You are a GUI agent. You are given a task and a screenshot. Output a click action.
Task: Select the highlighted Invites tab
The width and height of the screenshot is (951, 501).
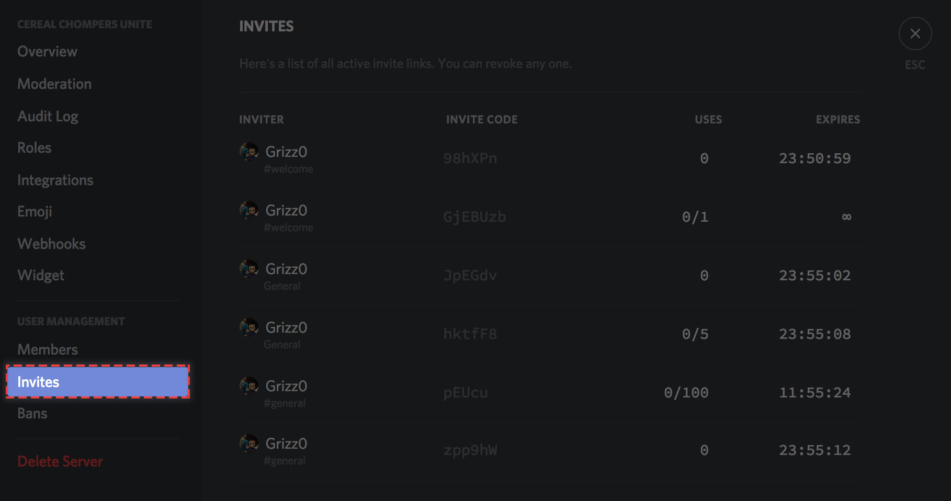click(98, 382)
